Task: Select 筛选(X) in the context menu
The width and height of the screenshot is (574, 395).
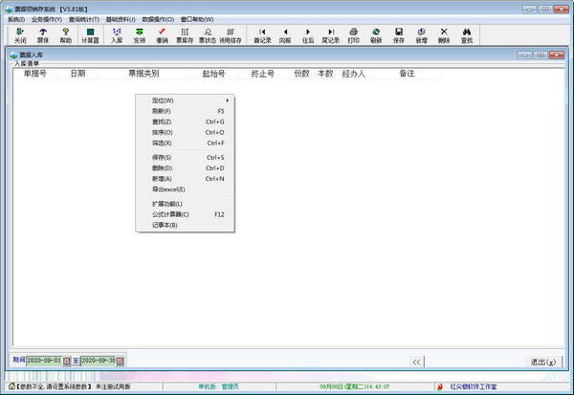Action: point(161,143)
